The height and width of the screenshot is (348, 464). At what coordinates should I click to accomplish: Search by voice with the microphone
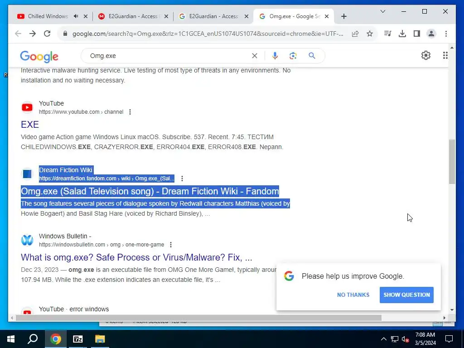point(275,56)
